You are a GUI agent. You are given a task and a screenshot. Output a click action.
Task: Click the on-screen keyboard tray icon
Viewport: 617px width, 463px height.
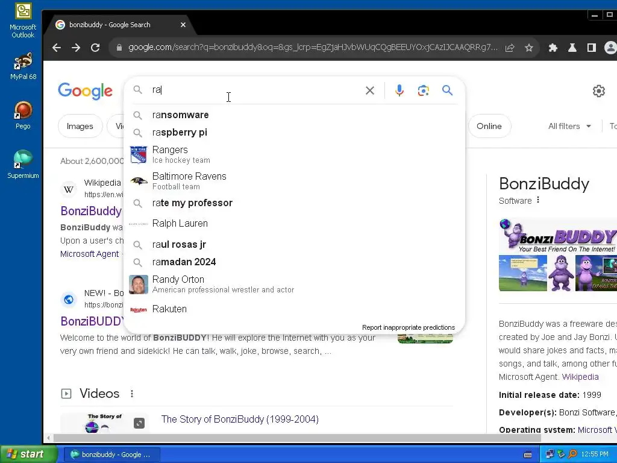click(x=528, y=455)
